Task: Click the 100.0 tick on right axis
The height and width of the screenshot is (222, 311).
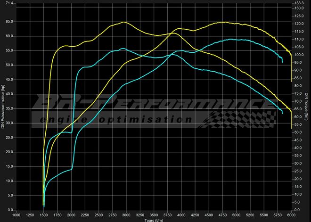Action: (298, 55)
